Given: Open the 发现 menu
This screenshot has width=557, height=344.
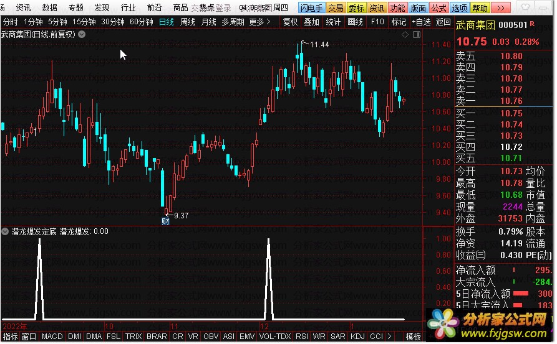Looking at the screenshot, I should (102, 7).
